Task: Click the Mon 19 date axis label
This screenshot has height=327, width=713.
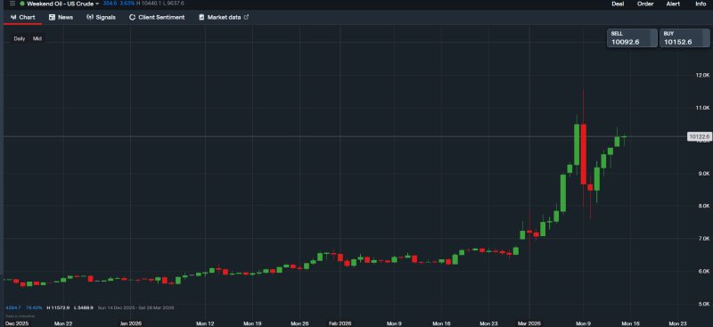Action: (252, 323)
